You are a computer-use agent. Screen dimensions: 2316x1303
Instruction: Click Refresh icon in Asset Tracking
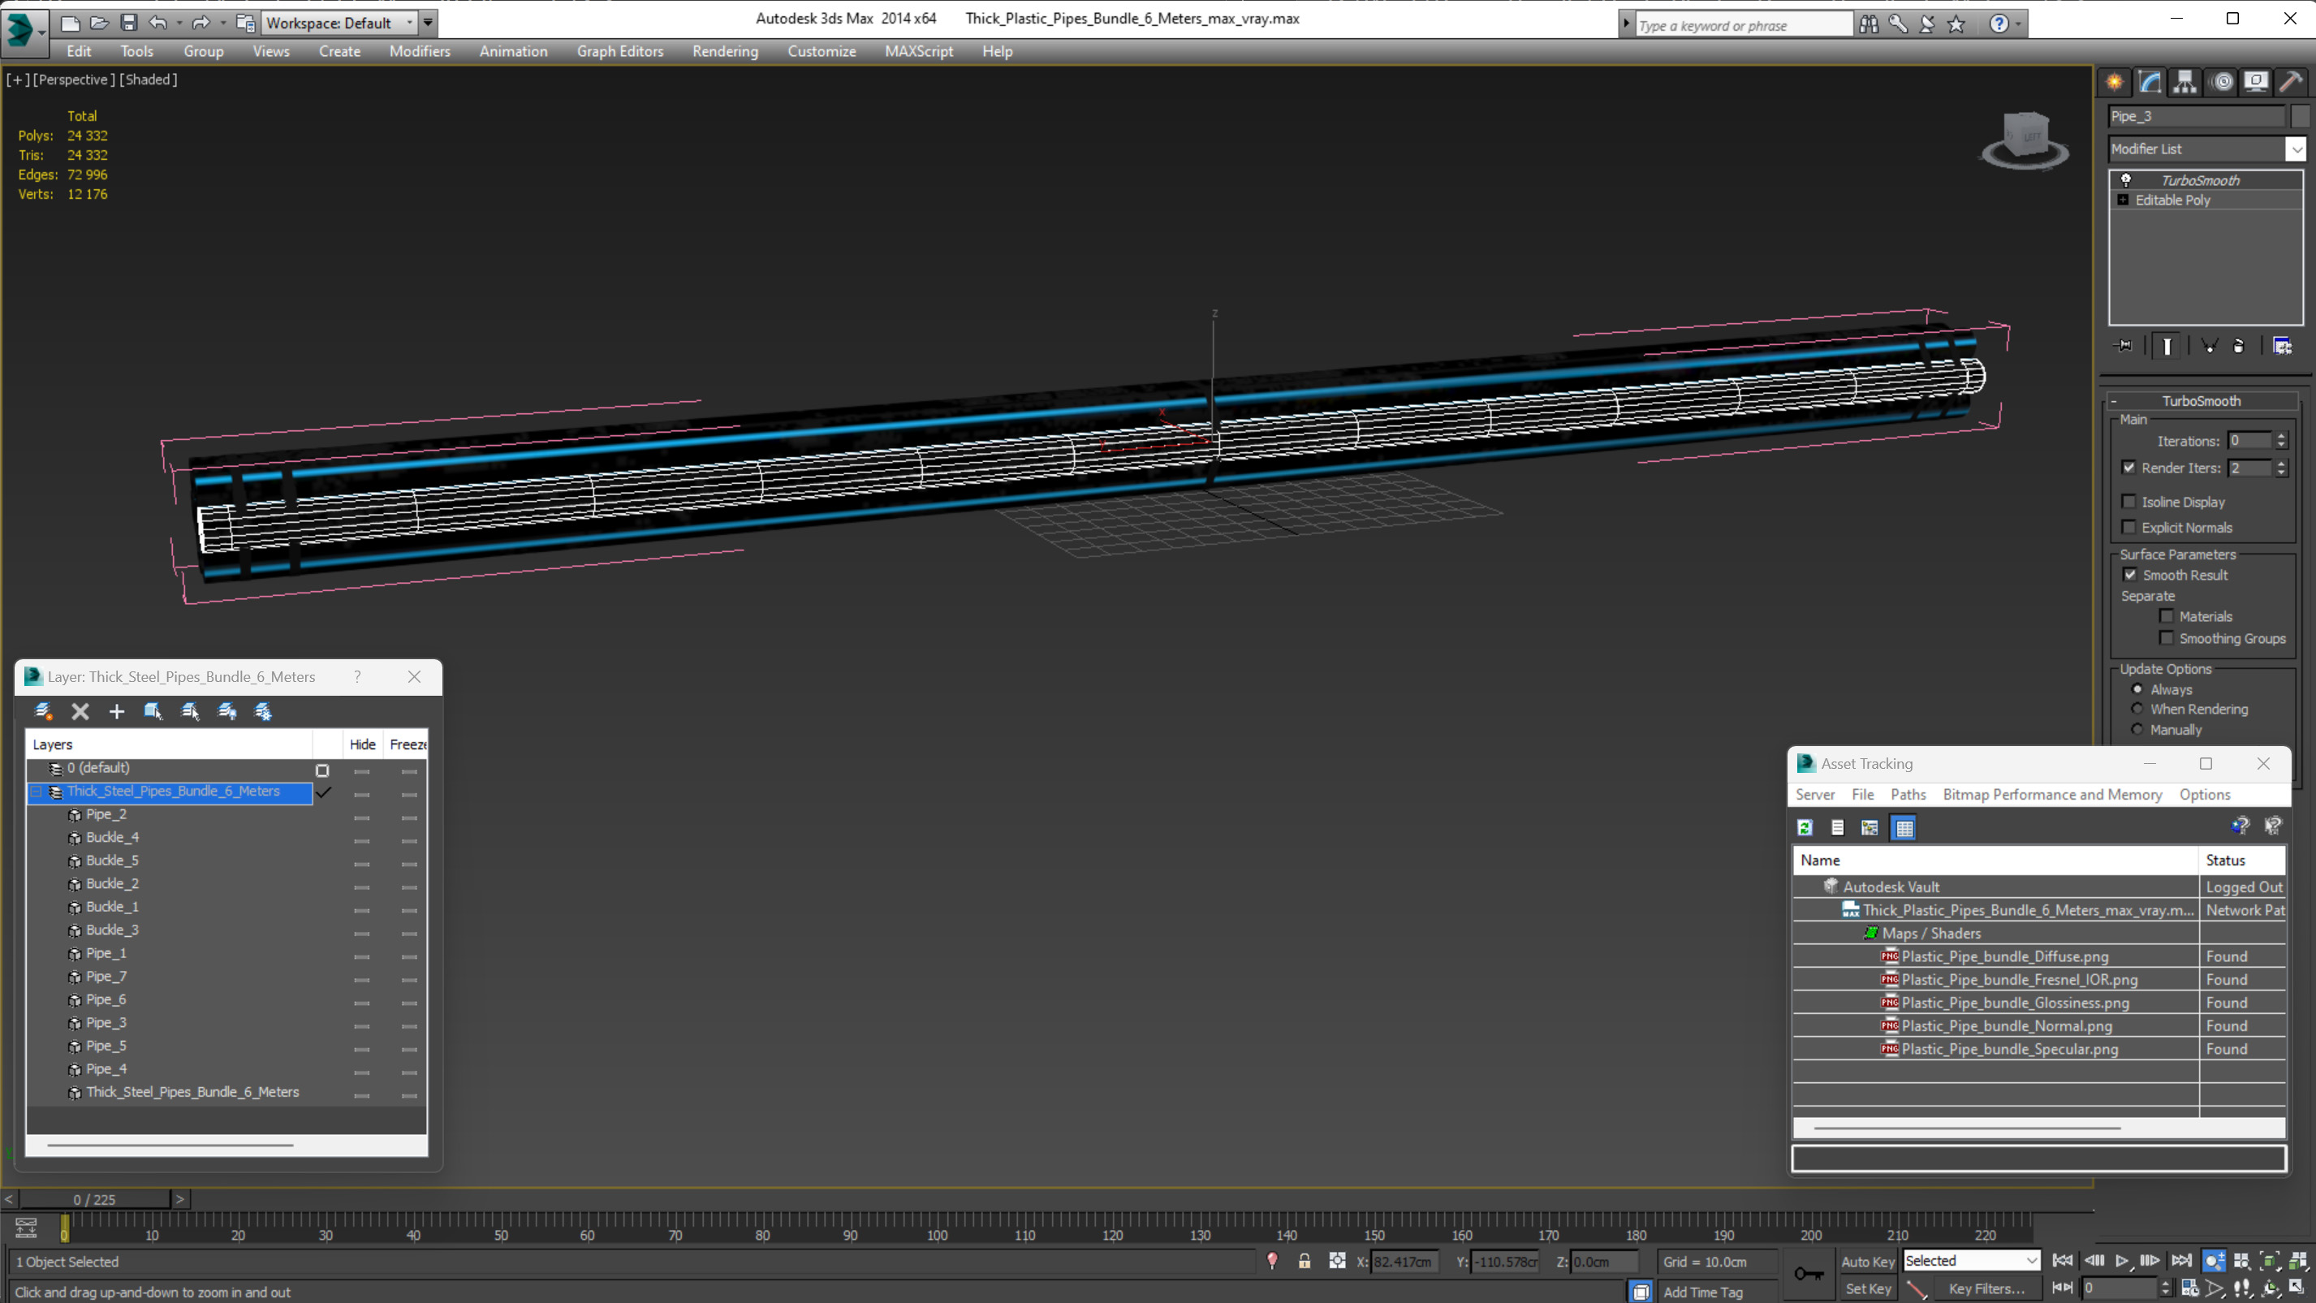click(x=1805, y=827)
